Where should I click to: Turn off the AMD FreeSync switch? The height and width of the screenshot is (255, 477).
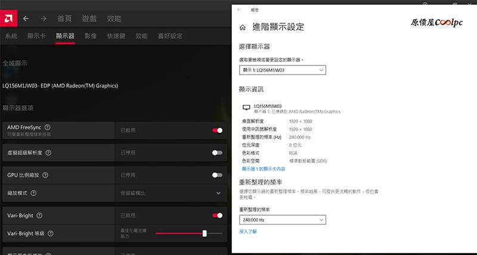217,130
